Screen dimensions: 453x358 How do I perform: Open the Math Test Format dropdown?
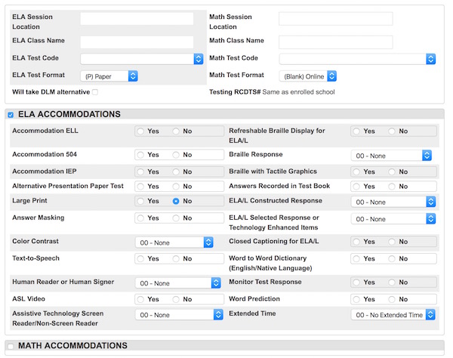point(308,76)
